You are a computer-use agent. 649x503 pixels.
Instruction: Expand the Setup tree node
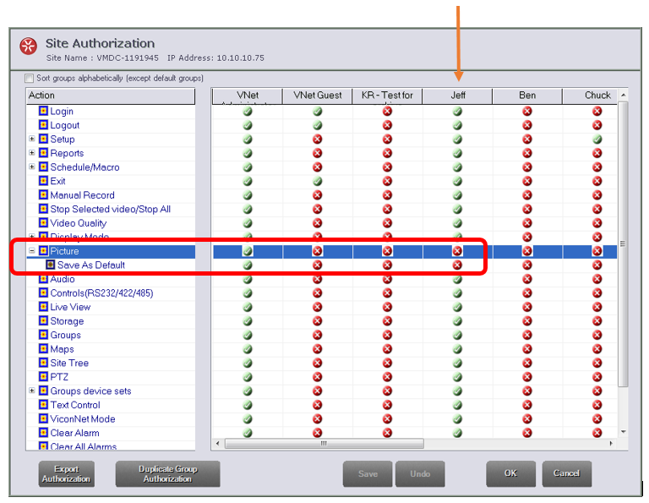[32, 139]
